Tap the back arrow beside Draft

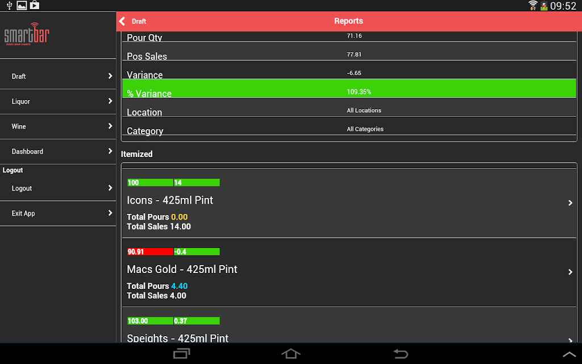[x=122, y=21]
